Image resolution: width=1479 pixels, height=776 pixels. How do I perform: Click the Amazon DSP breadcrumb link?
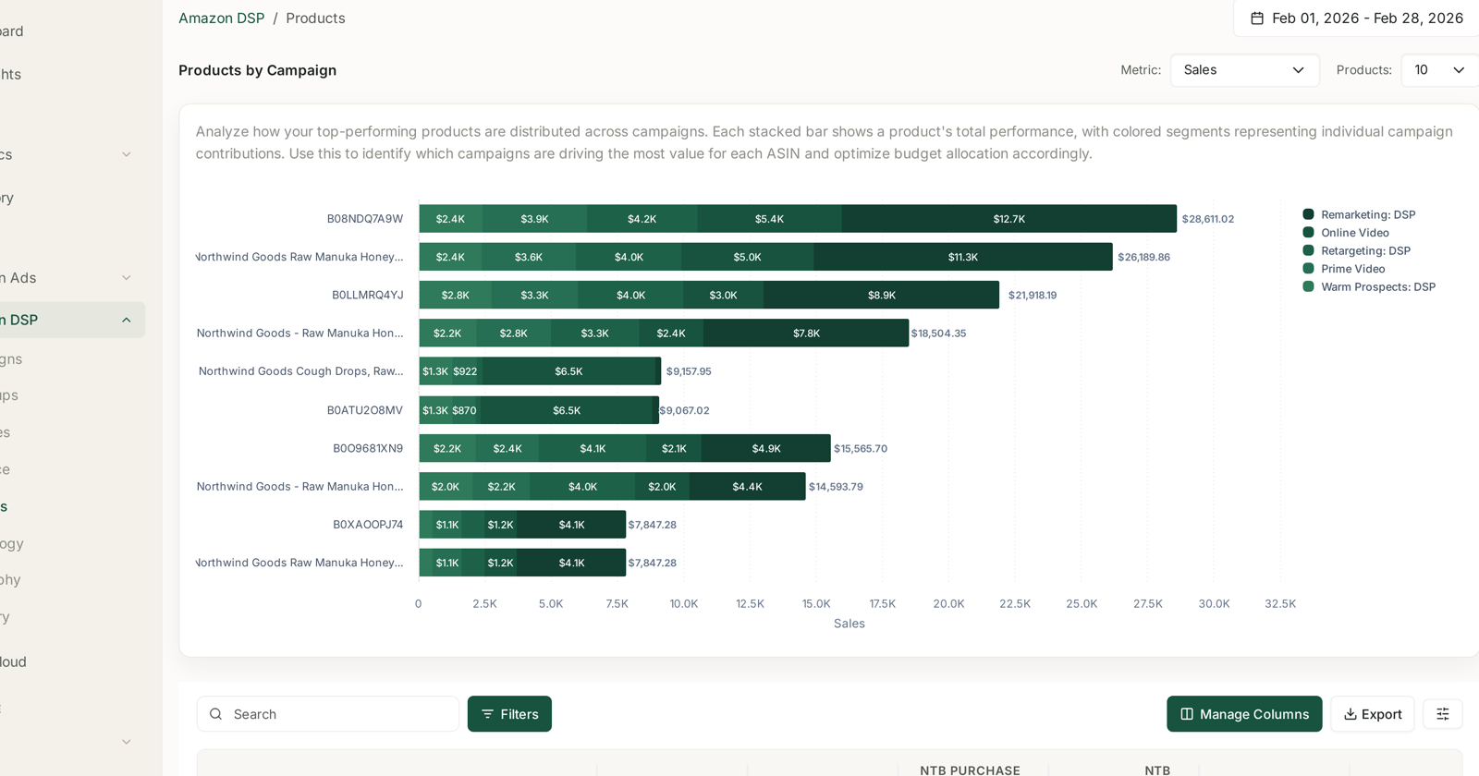tap(221, 18)
